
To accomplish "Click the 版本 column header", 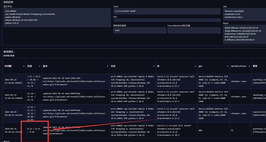I will coord(76,66).
